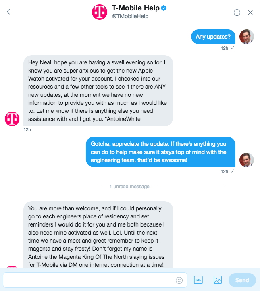The height and width of the screenshot is (291, 260).
Task: Attach a photo with the image icon
Action: coord(218,280)
